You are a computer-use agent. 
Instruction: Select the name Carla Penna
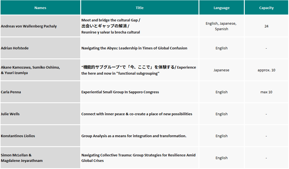coord(11,92)
